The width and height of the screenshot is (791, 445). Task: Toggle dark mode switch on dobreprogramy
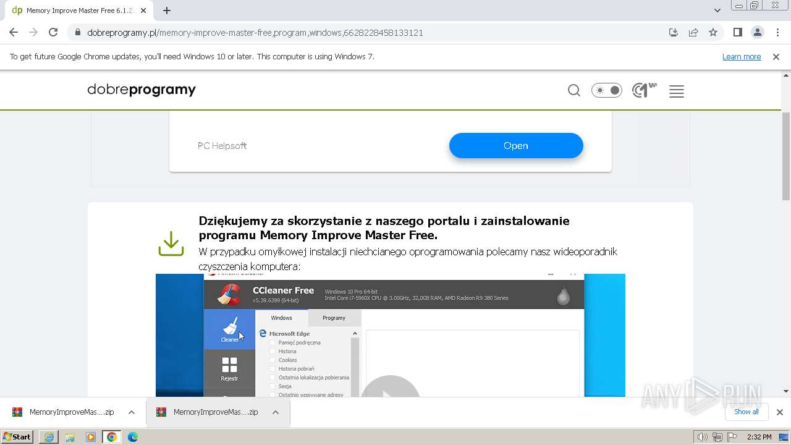(607, 91)
